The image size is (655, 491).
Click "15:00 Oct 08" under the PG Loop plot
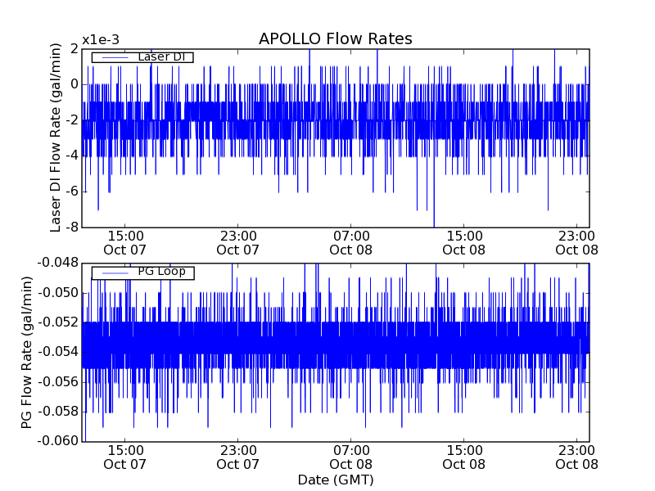pos(463,457)
